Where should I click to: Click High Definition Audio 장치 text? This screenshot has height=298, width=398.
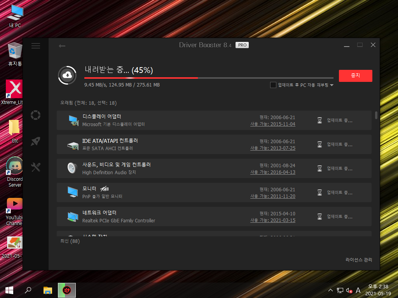point(109,172)
